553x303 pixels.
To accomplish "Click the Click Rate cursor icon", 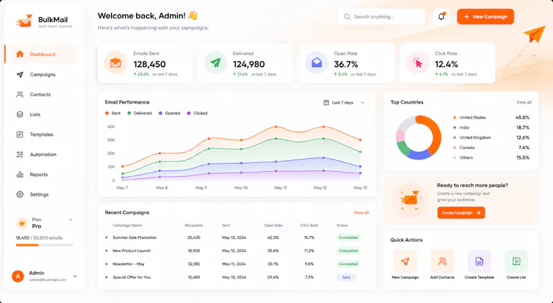I will pyautogui.click(x=418, y=63).
